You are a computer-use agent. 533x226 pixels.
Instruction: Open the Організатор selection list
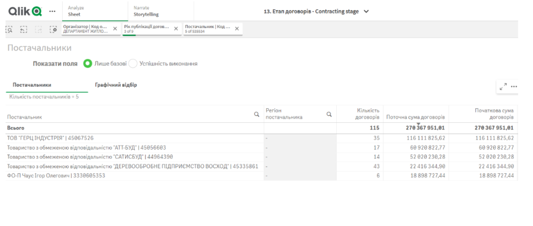click(85, 29)
